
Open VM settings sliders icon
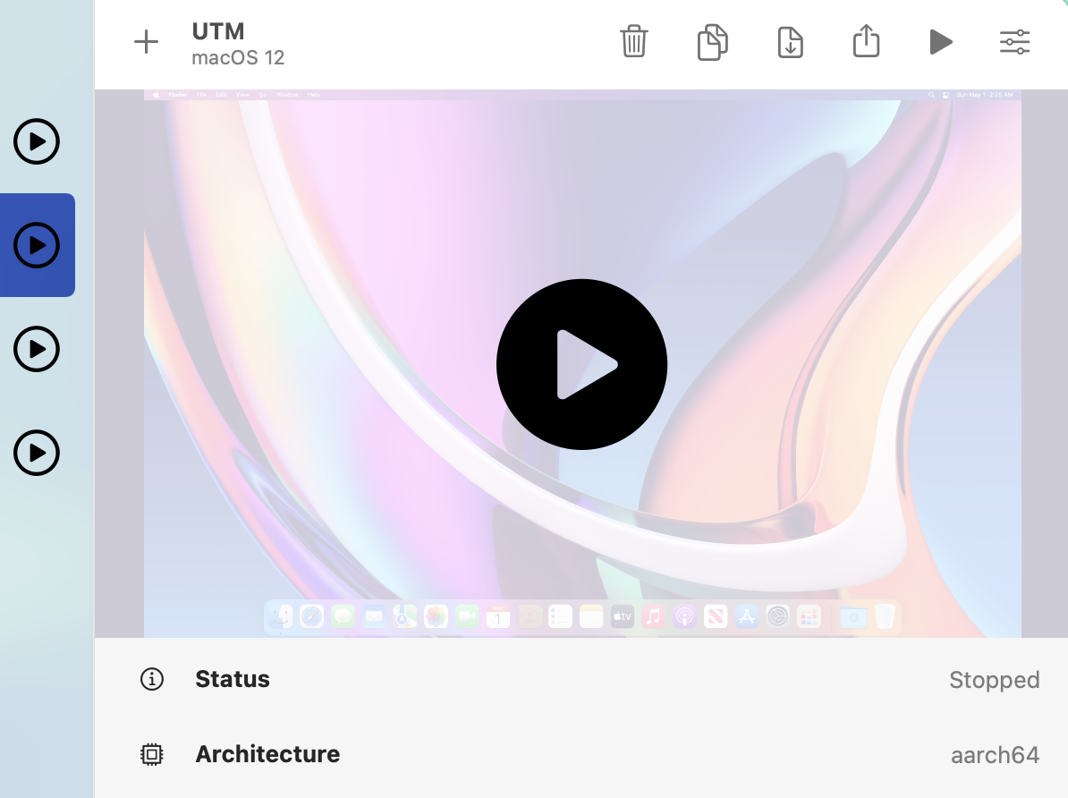1015,42
